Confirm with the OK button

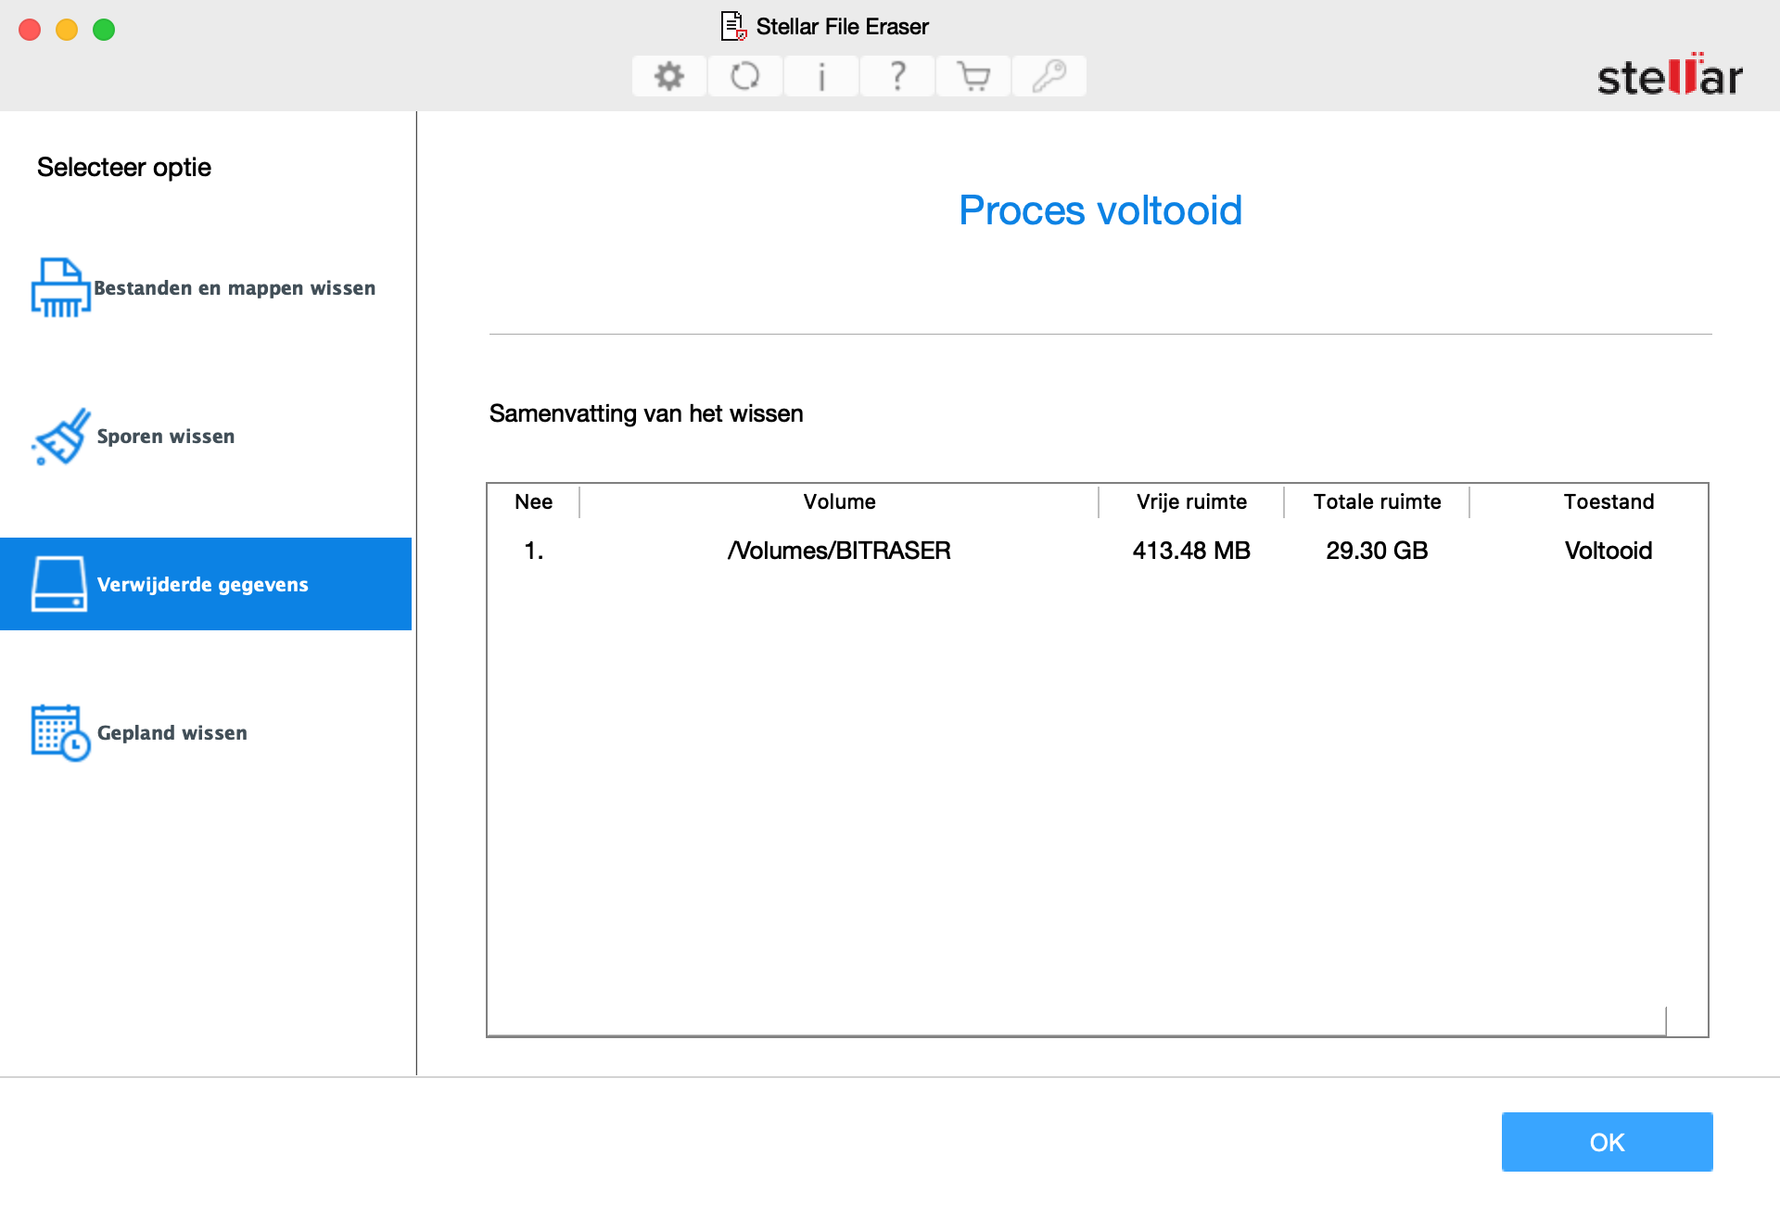coord(1607,1142)
